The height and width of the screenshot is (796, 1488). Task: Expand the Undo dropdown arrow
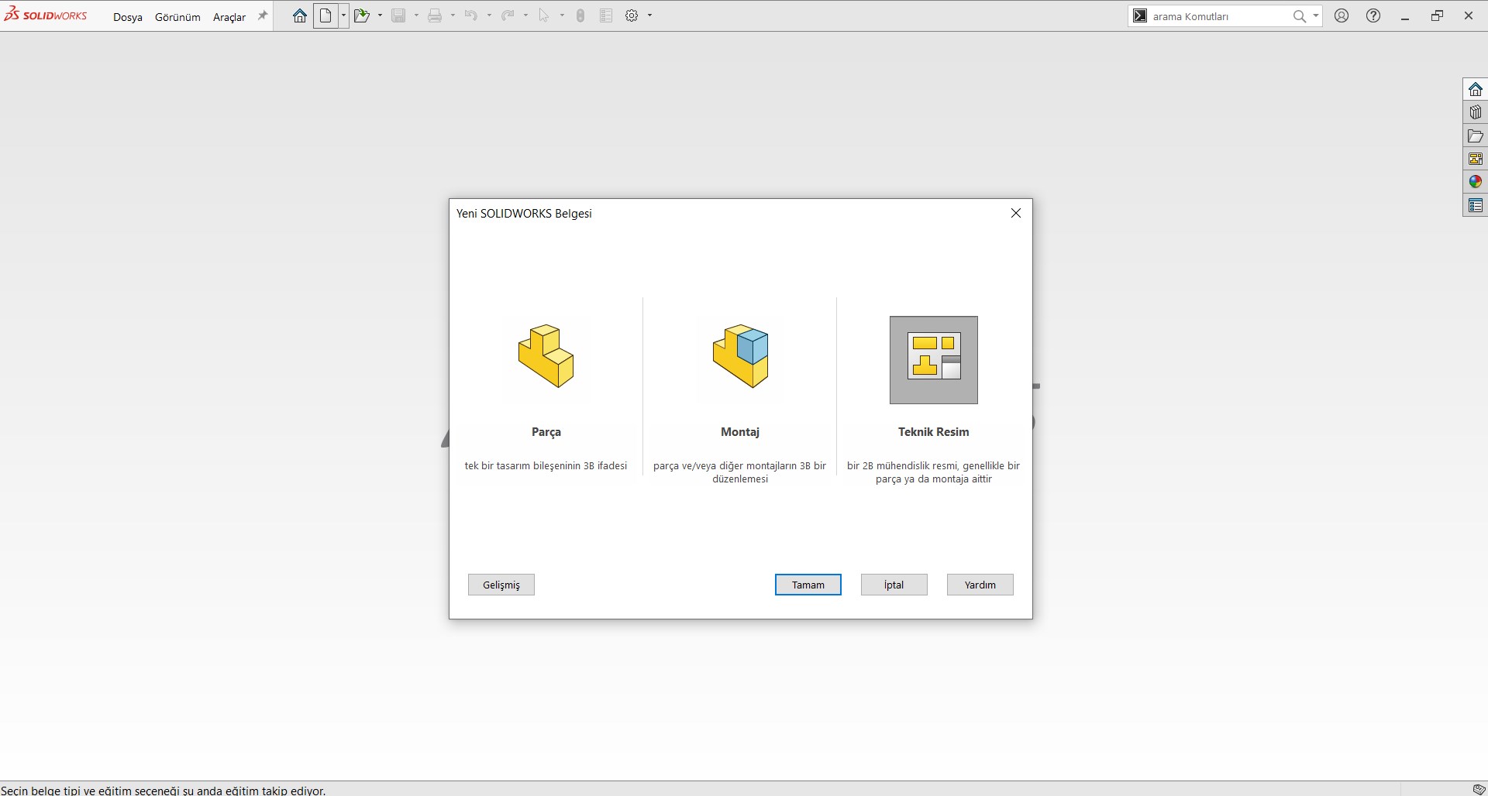pos(489,15)
